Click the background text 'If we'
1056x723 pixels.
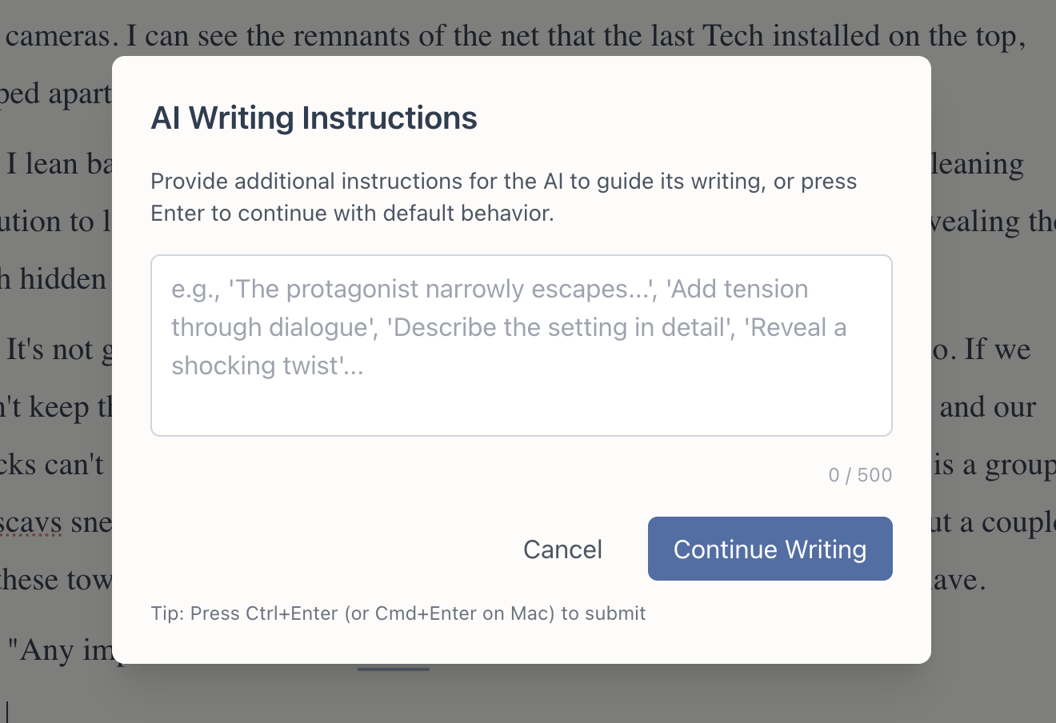998,350
